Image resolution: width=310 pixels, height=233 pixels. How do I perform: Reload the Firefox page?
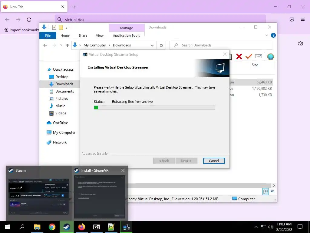point(29,20)
